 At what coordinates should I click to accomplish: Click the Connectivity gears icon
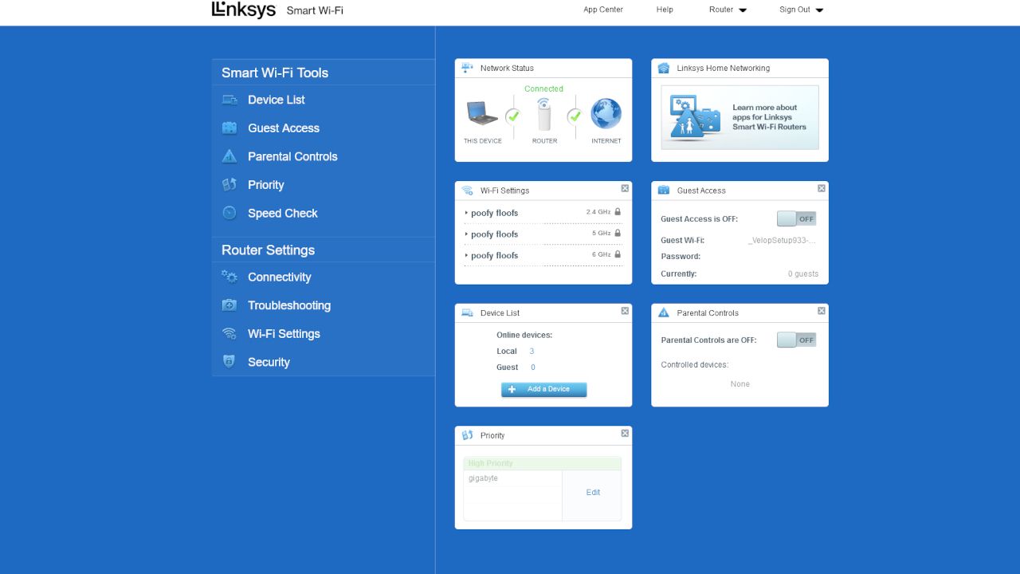coord(229,277)
